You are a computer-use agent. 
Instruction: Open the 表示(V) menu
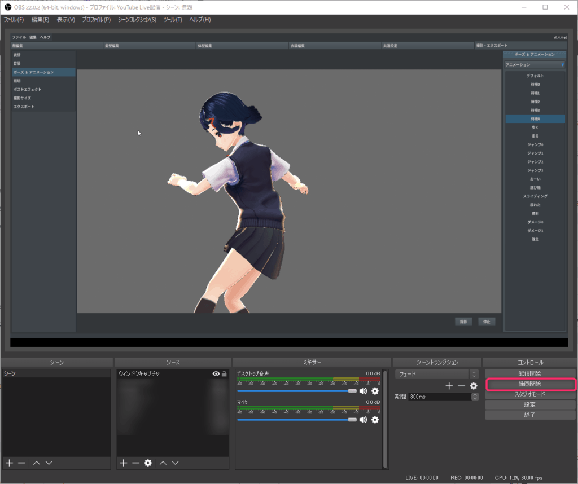click(x=65, y=20)
